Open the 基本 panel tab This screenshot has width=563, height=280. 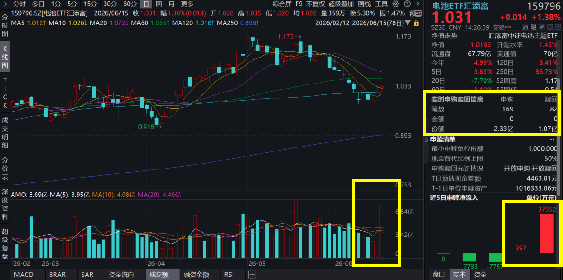click(x=459, y=274)
